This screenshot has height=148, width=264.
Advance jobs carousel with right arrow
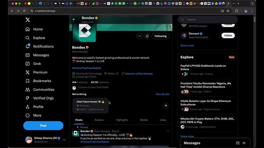[x=166, y=106]
